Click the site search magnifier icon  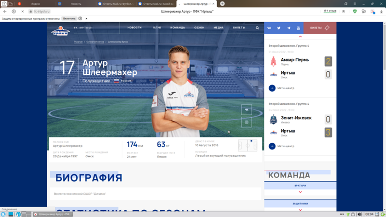(x=257, y=28)
